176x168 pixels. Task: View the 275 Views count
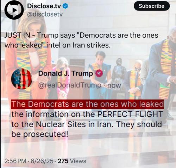(x=72, y=161)
